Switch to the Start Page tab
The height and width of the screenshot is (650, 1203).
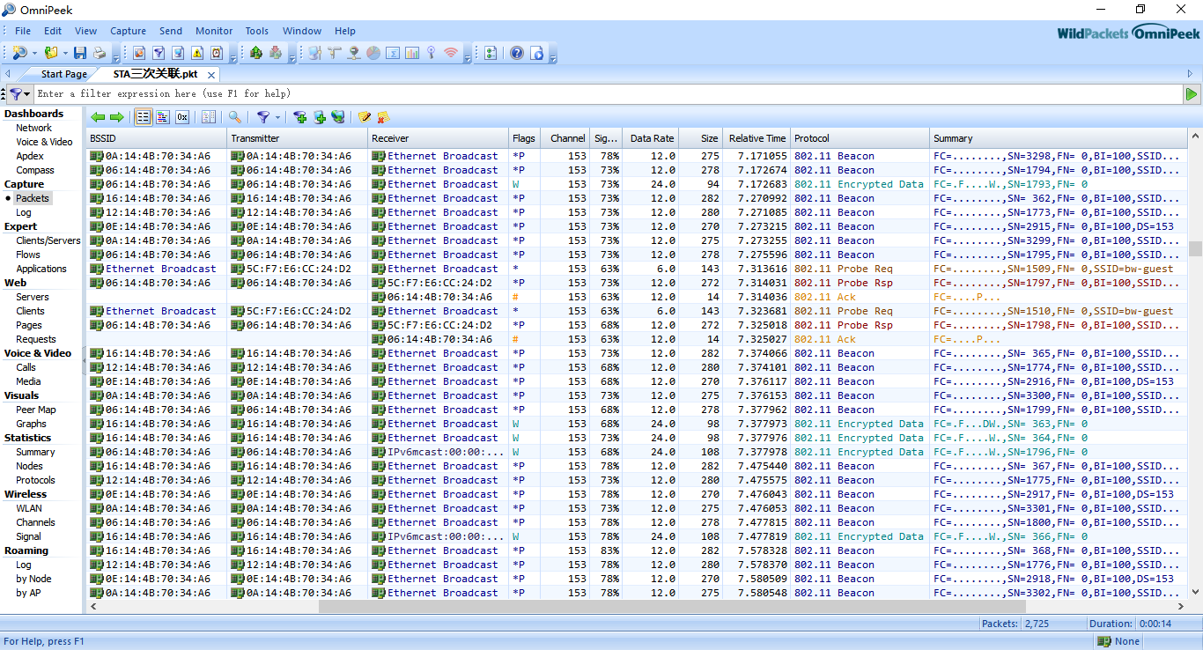click(x=63, y=75)
